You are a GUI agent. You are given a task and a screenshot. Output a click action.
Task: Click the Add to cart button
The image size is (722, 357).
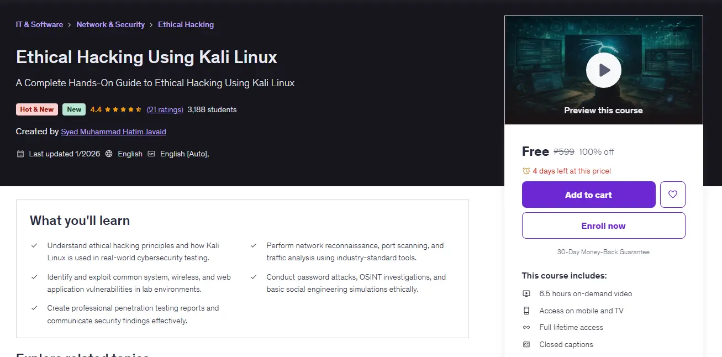point(588,195)
